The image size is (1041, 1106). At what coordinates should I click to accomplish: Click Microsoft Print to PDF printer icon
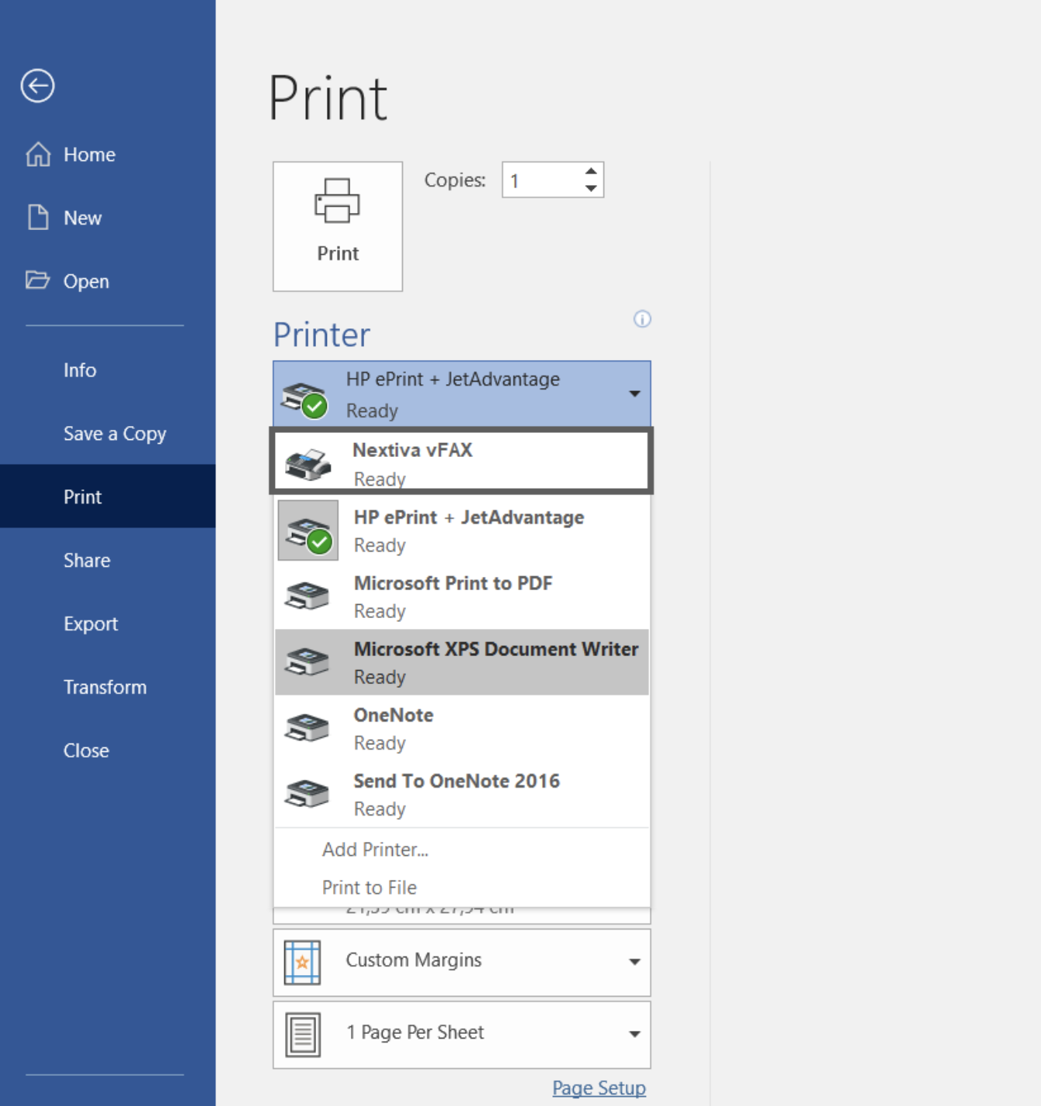coord(307,596)
